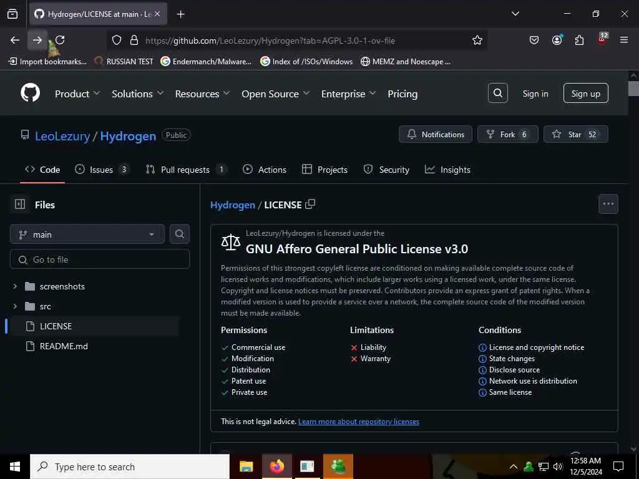Click the Notifications button
This screenshot has width=639, height=479.
point(435,135)
